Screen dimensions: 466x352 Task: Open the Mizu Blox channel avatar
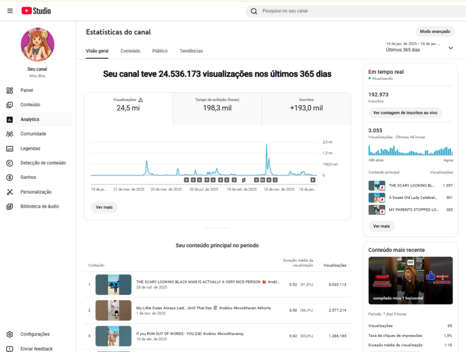[38, 45]
